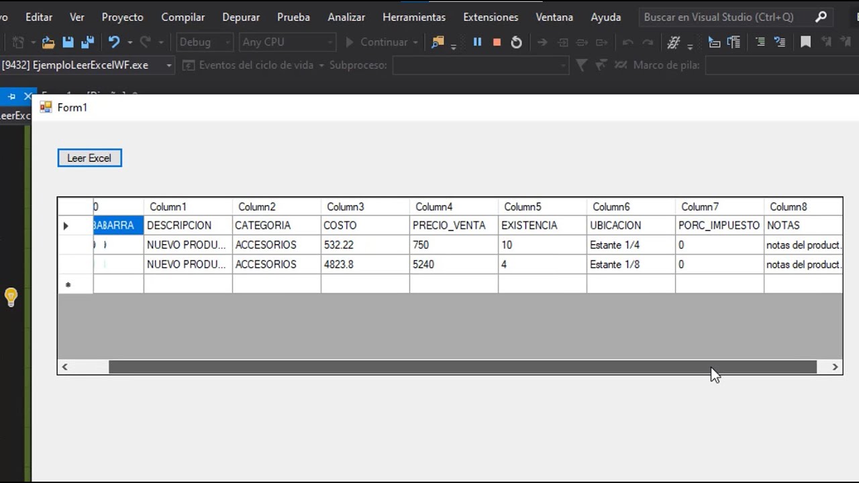This screenshot has height=483, width=859.
Task: Click the scrollbar left arrow in grid
Action: [65, 367]
